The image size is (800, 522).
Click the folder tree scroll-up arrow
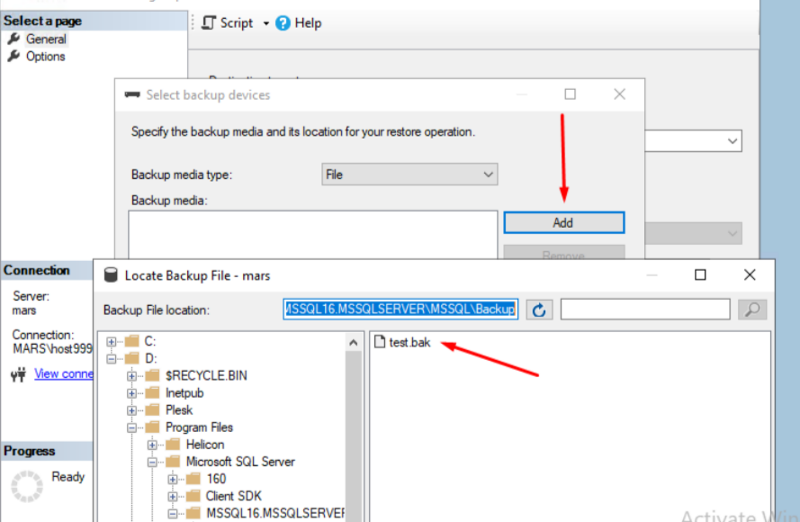coord(353,342)
